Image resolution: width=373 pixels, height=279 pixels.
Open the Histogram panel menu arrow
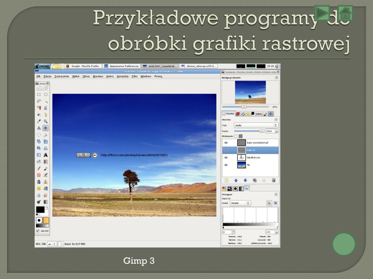tap(276, 194)
